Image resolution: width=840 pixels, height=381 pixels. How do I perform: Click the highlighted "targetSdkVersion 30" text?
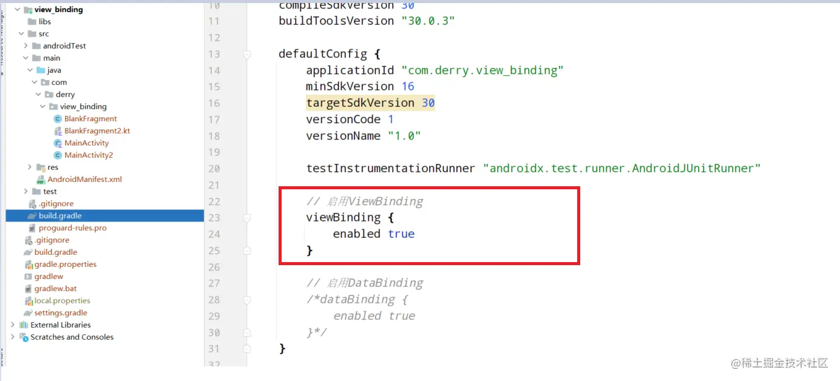click(370, 103)
